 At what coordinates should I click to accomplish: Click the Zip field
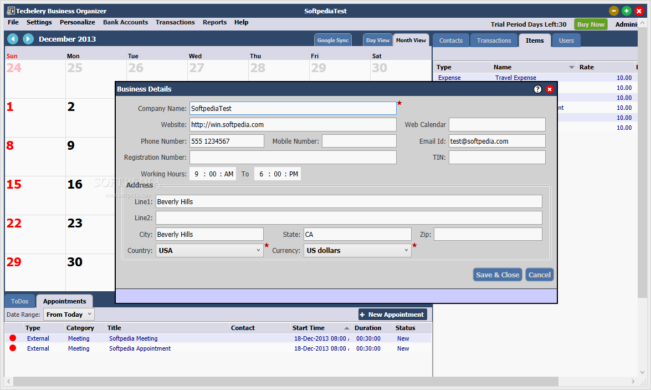click(x=488, y=234)
